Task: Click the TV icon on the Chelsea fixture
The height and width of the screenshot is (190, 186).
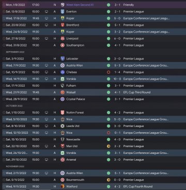Action: (x=47, y=72)
